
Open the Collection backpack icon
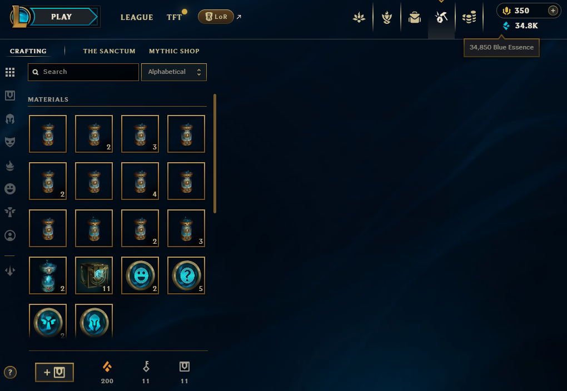[414, 17]
